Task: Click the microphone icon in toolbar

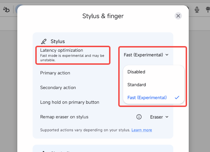Action: coord(197,9)
